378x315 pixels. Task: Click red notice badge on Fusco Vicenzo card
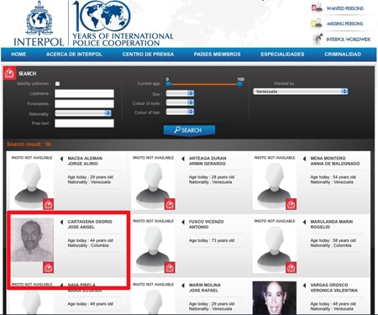(170, 267)
